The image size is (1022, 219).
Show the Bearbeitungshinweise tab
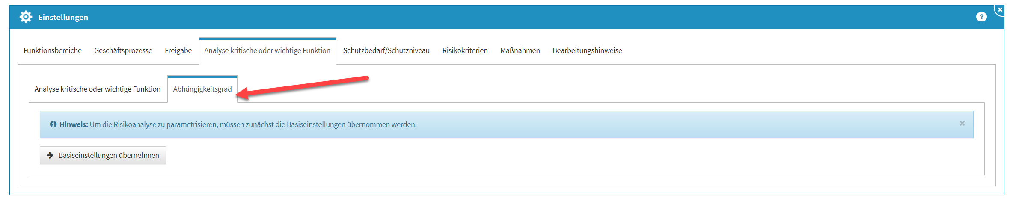click(587, 50)
